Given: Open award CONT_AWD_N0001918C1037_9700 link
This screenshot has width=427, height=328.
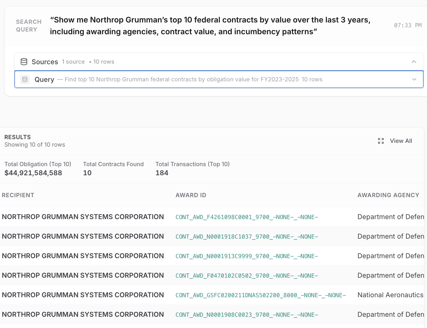Looking at the screenshot, I should (247, 237).
